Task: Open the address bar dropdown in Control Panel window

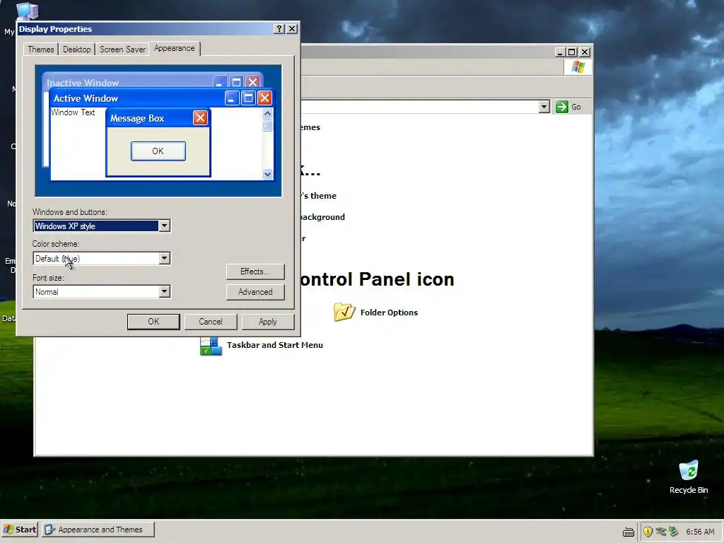Action: [x=544, y=107]
